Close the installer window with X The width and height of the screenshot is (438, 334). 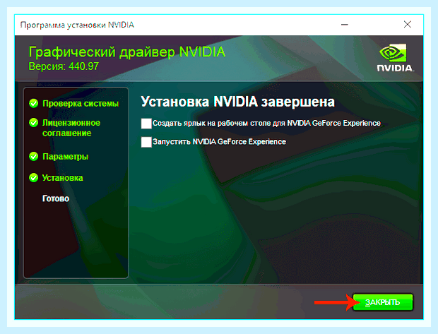click(x=408, y=25)
